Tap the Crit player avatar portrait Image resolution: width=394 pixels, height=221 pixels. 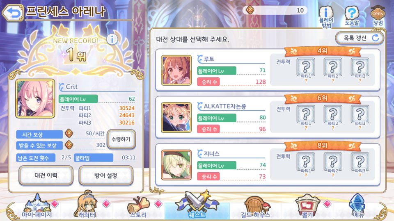tap(35, 98)
